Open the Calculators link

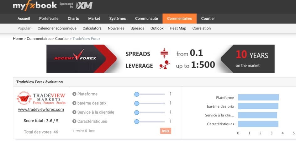coord(92,28)
